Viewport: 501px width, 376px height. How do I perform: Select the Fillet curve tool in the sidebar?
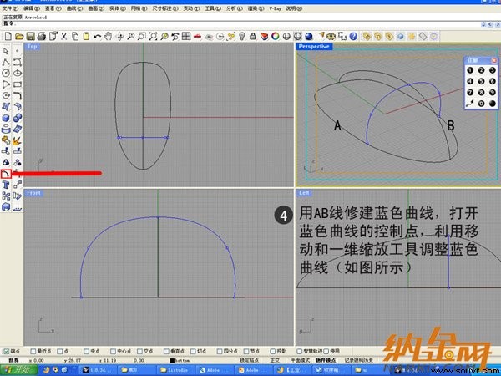click(x=18, y=95)
